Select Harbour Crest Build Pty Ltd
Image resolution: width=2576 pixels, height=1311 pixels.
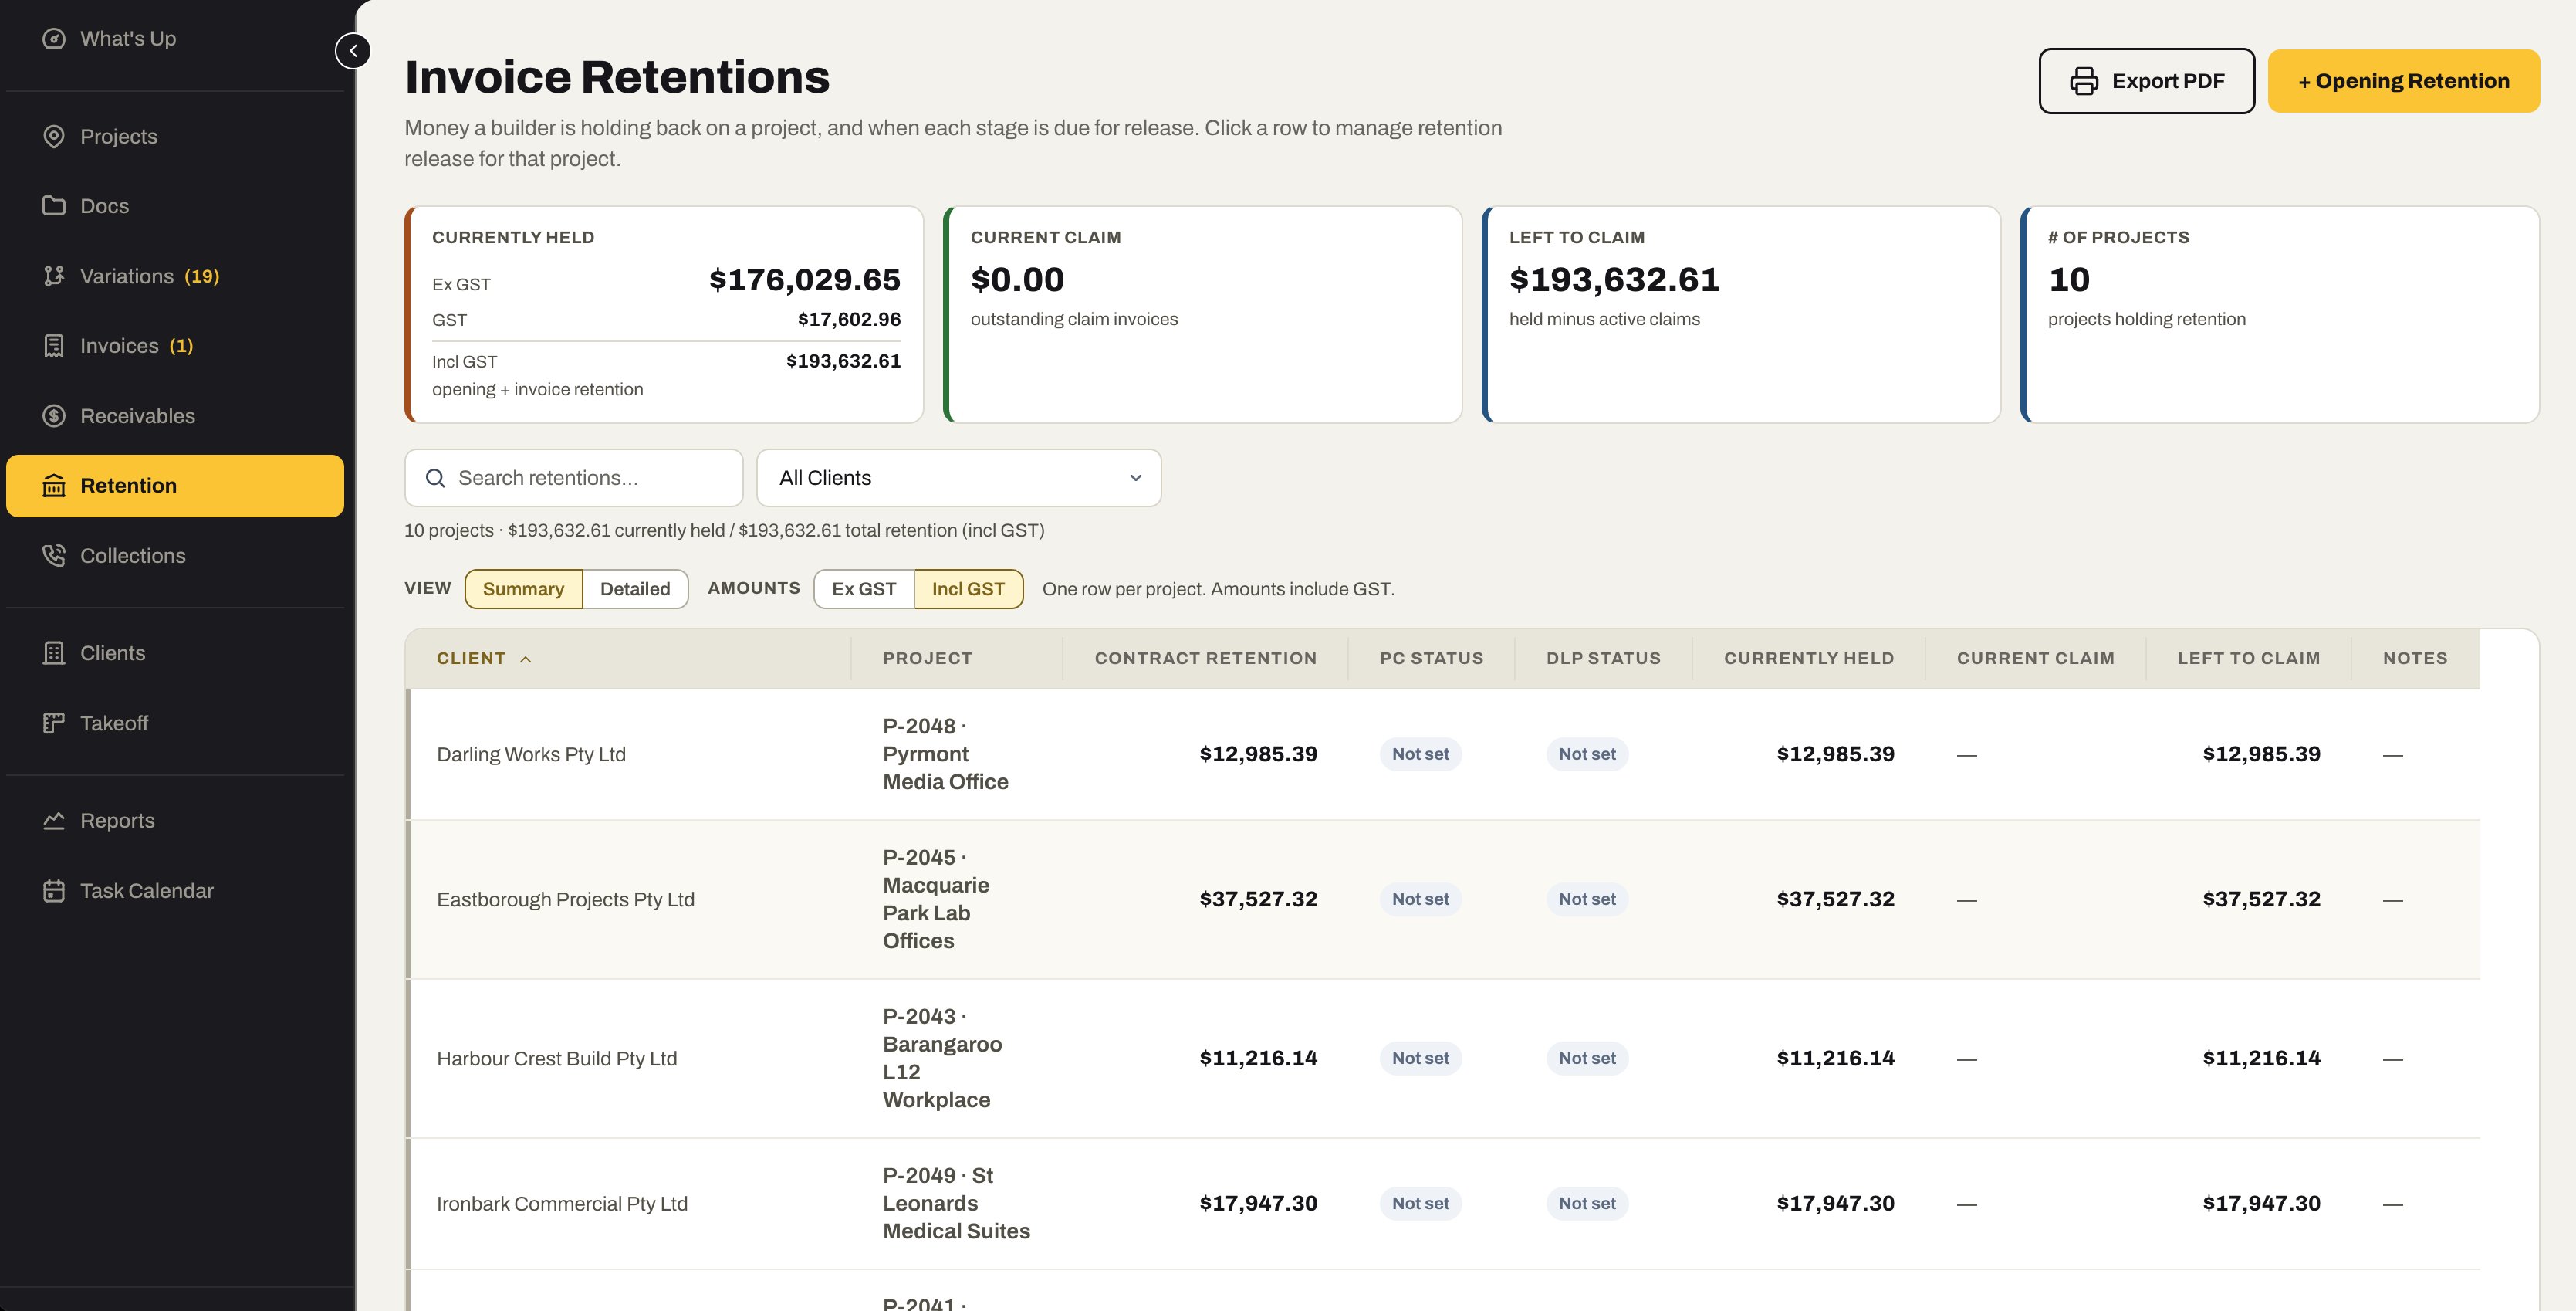(557, 1058)
